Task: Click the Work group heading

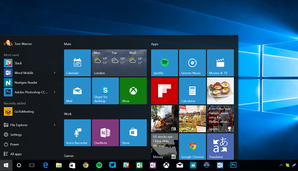Action: pyautogui.click(x=68, y=114)
